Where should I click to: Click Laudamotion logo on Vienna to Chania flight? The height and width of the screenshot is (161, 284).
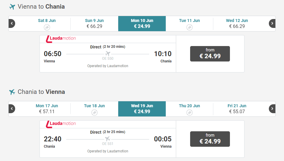pos(61,39)
